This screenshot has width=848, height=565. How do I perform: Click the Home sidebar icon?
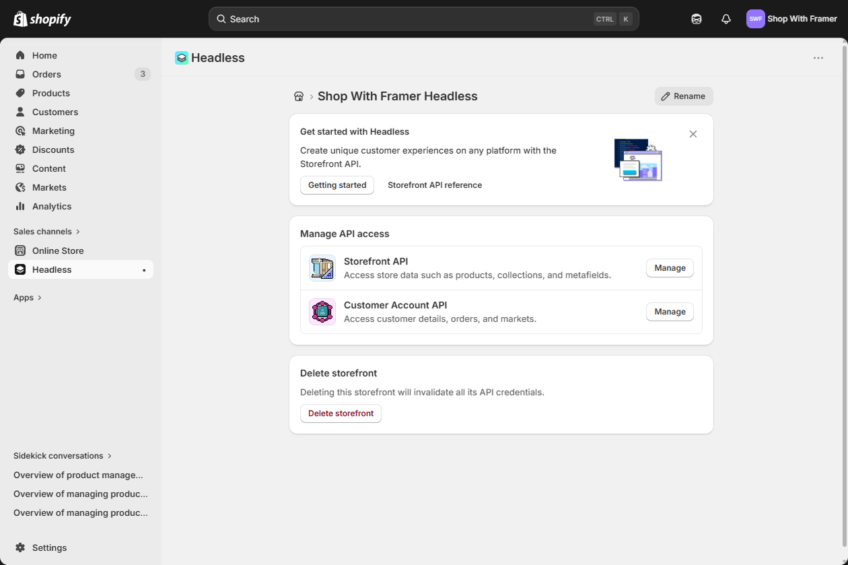20,55
